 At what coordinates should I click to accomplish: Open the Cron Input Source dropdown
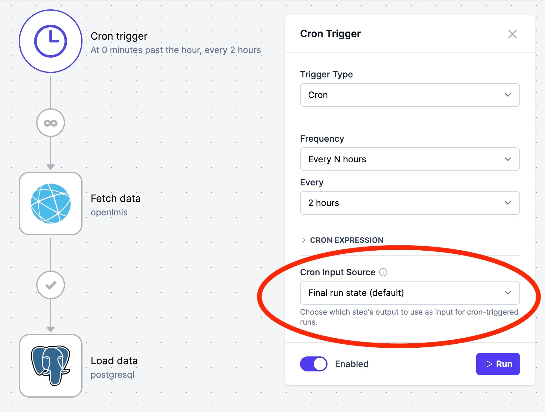410,293
